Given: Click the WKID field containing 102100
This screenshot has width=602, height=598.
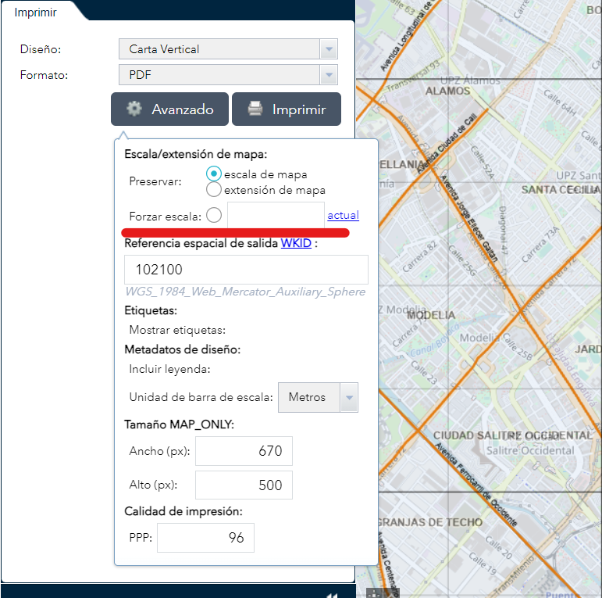Looking at the screenshot, I should (246, 270).
